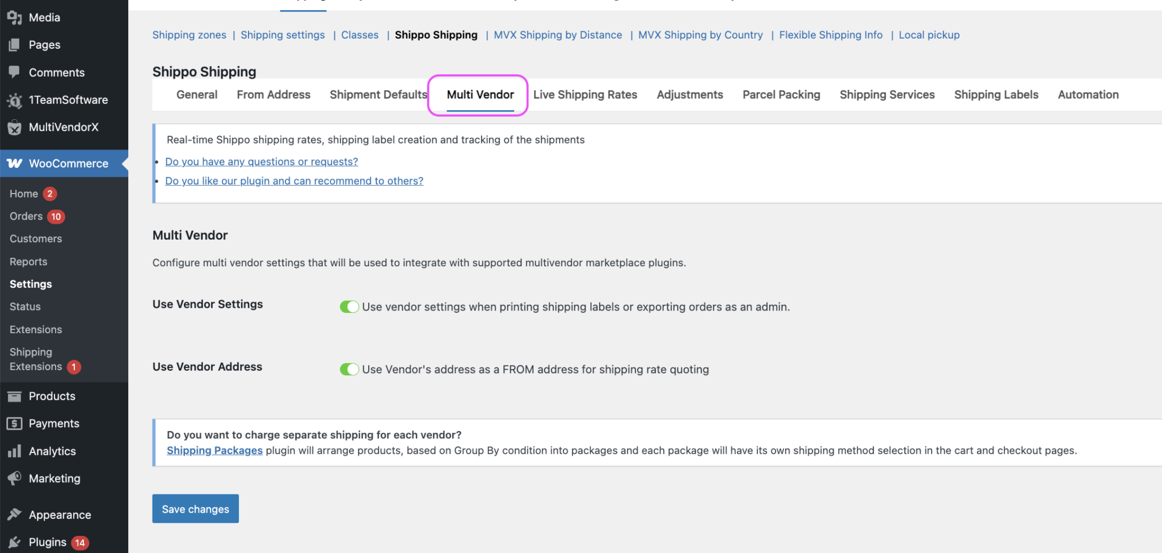Click the Appearance paintbrush icon
Screen dimensions: 1162x553
tap(14, 515)
